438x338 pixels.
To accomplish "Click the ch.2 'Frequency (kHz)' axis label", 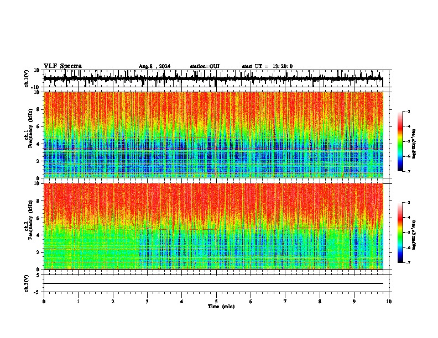I will click(30, 220).
